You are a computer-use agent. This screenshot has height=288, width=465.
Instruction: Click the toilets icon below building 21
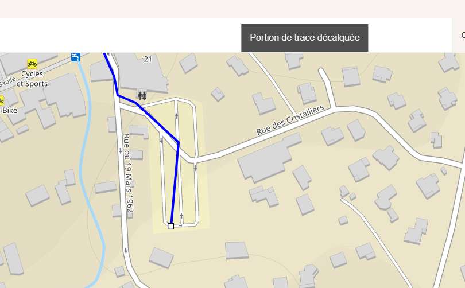[142, 96]
